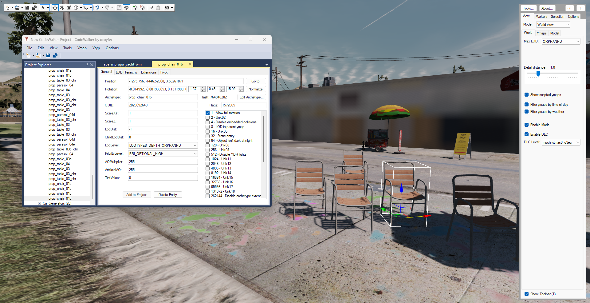The image size is (590, 303).
Task: Activate the Scale widget tool
Action: point(69,8)
